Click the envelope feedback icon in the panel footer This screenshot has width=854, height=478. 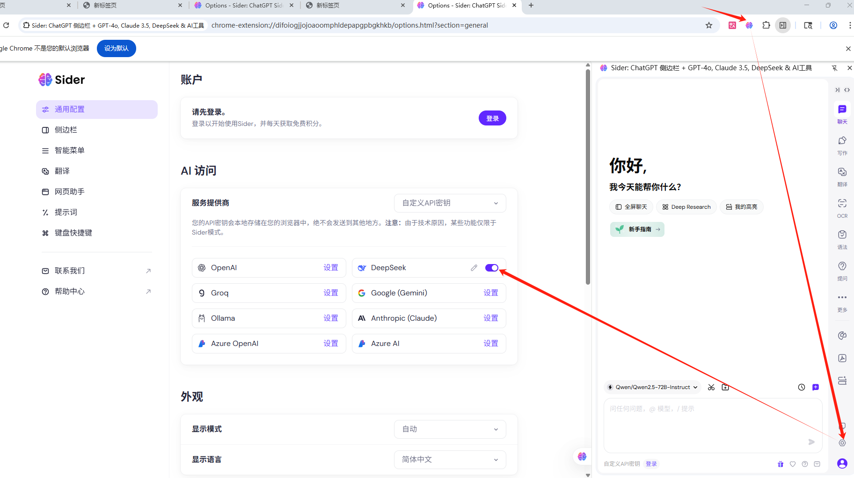[x=817, y=464]
